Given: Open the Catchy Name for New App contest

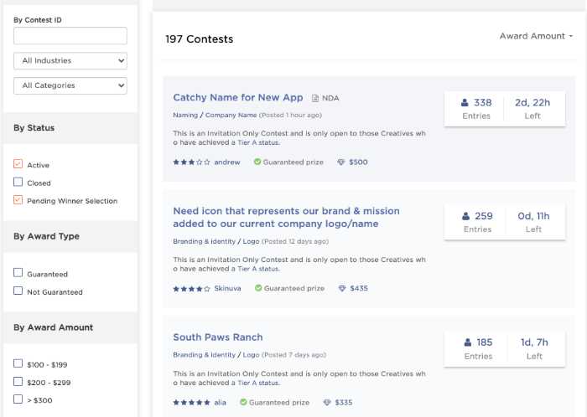Looking at the screenshot, I should tap(237, 98).
